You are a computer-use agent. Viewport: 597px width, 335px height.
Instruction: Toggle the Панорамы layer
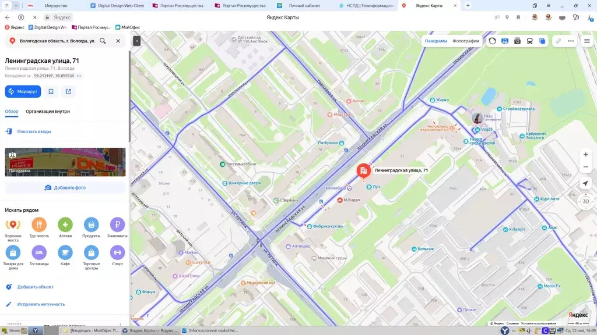436,41
